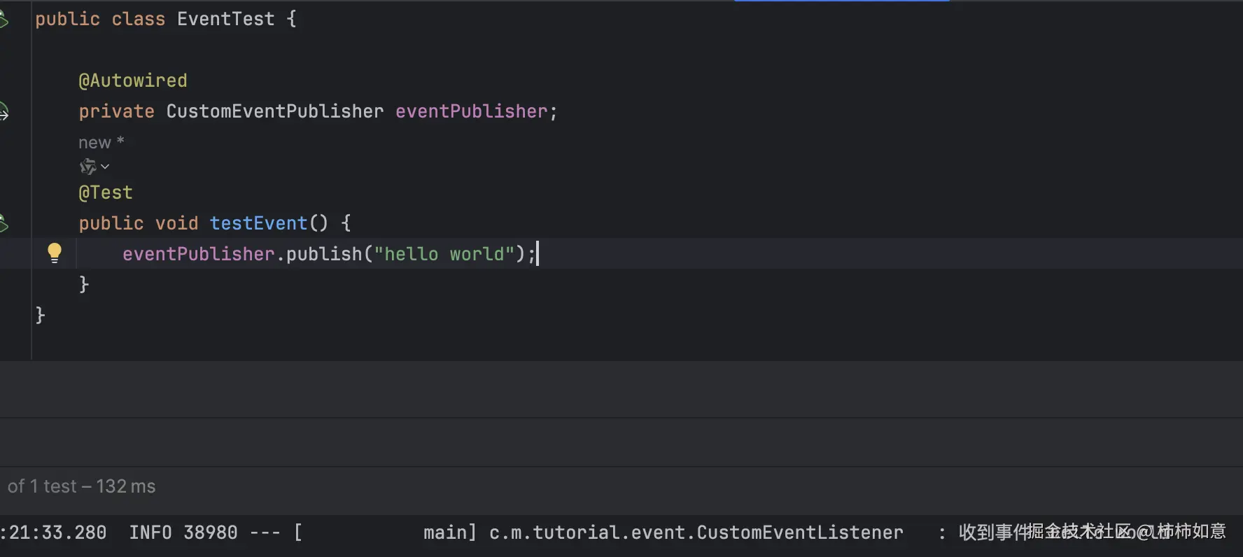Viewport: 1243px width, 557px height.
Task: Click the eventPublisher field declaration name
Action: coord(471,112)
